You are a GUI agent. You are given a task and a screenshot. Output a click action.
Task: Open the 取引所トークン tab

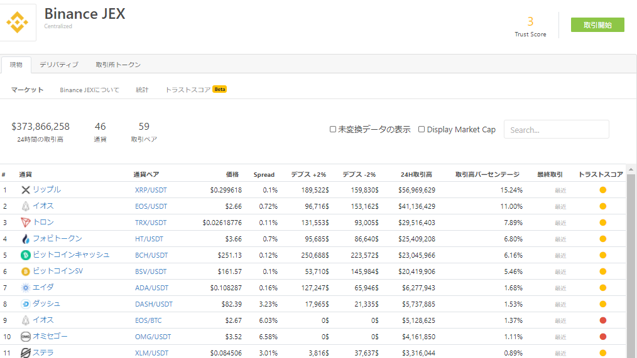tap(118, 65)
